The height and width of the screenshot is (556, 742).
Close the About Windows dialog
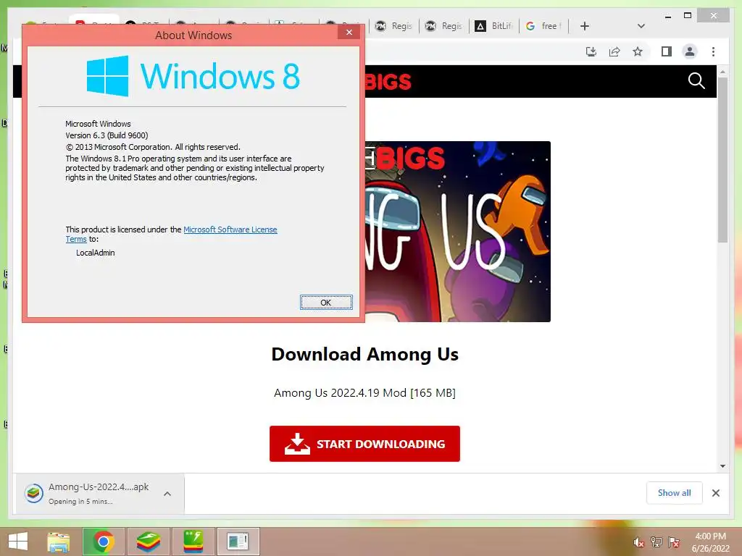(x=349, y=32)
